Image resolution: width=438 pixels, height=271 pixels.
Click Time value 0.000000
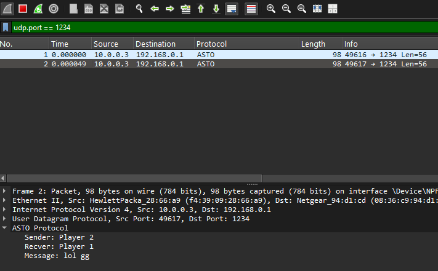(x=69, y=55)
